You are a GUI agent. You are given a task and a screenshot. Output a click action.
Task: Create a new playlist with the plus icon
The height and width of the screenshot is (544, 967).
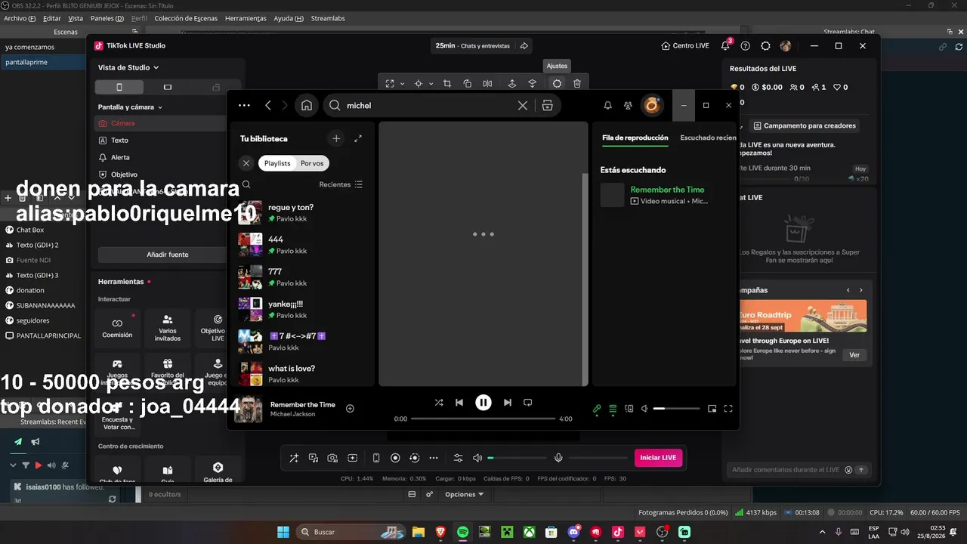click(x=336, y=138)
